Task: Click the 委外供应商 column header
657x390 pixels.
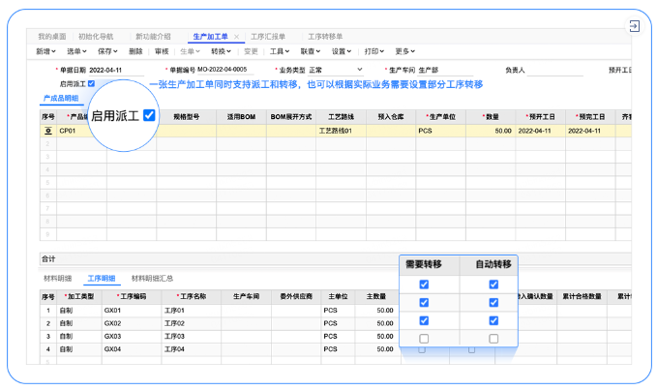Action: coord(296,296)
